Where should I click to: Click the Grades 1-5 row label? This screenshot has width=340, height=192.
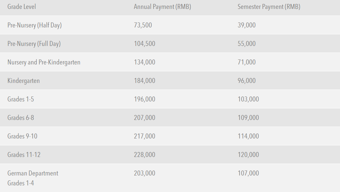point(21,99)
